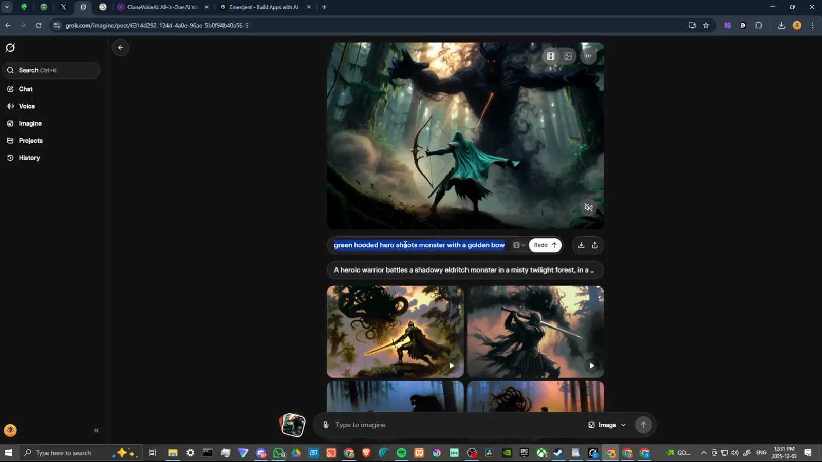Open Spotify from the taskbar
This screenshot has width=822, height=462.
[x=402, y=453]
